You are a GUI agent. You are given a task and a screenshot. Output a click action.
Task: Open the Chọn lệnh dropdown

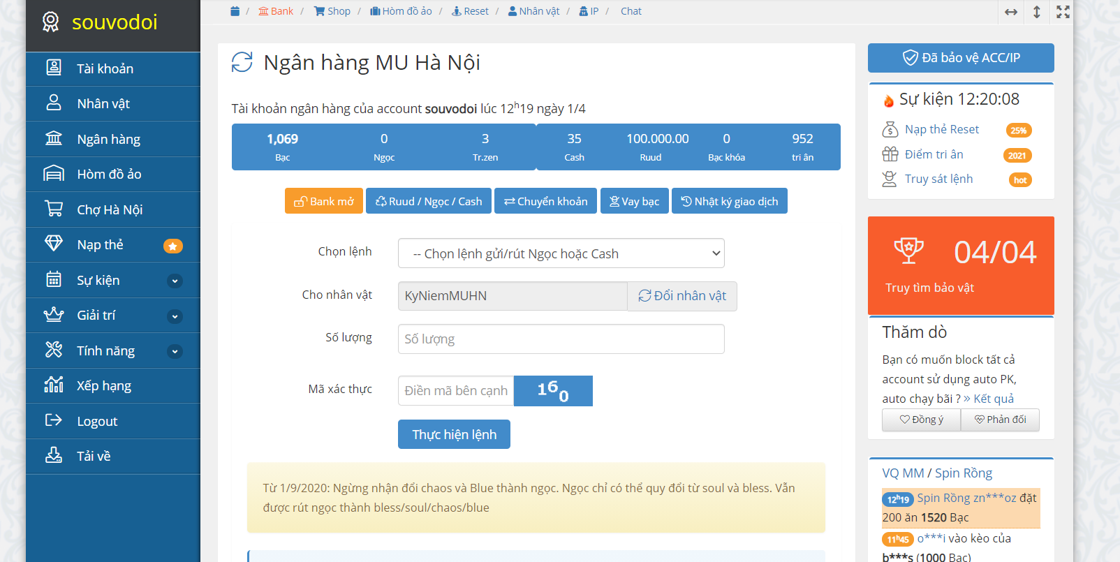click(561, 253)
